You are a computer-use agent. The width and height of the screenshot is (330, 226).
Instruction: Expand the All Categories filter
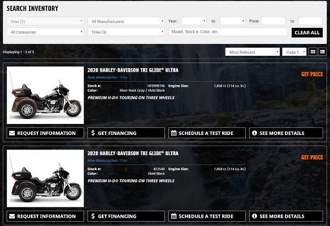tap(45, 32)
